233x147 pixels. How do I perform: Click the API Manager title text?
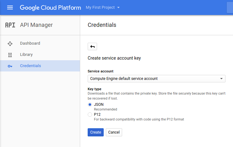(x=36, y=25)
